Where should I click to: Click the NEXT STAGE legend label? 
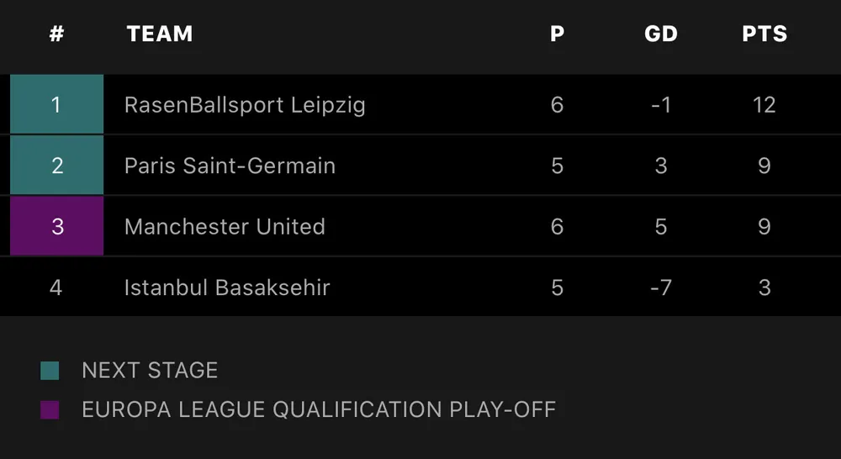[150, 371]
